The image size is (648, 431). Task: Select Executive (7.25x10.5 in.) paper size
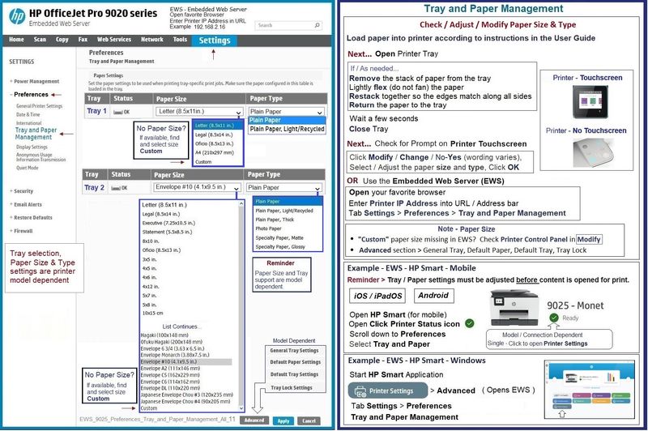pyautogui.click(x=168, y=223)
